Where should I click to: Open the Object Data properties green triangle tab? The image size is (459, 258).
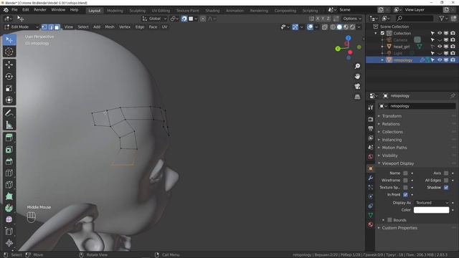(371, 215)
